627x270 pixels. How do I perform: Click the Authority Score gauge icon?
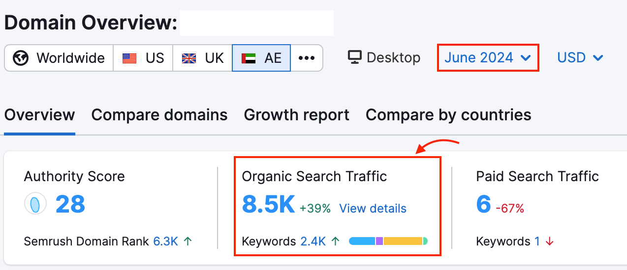tap(35, 203)
